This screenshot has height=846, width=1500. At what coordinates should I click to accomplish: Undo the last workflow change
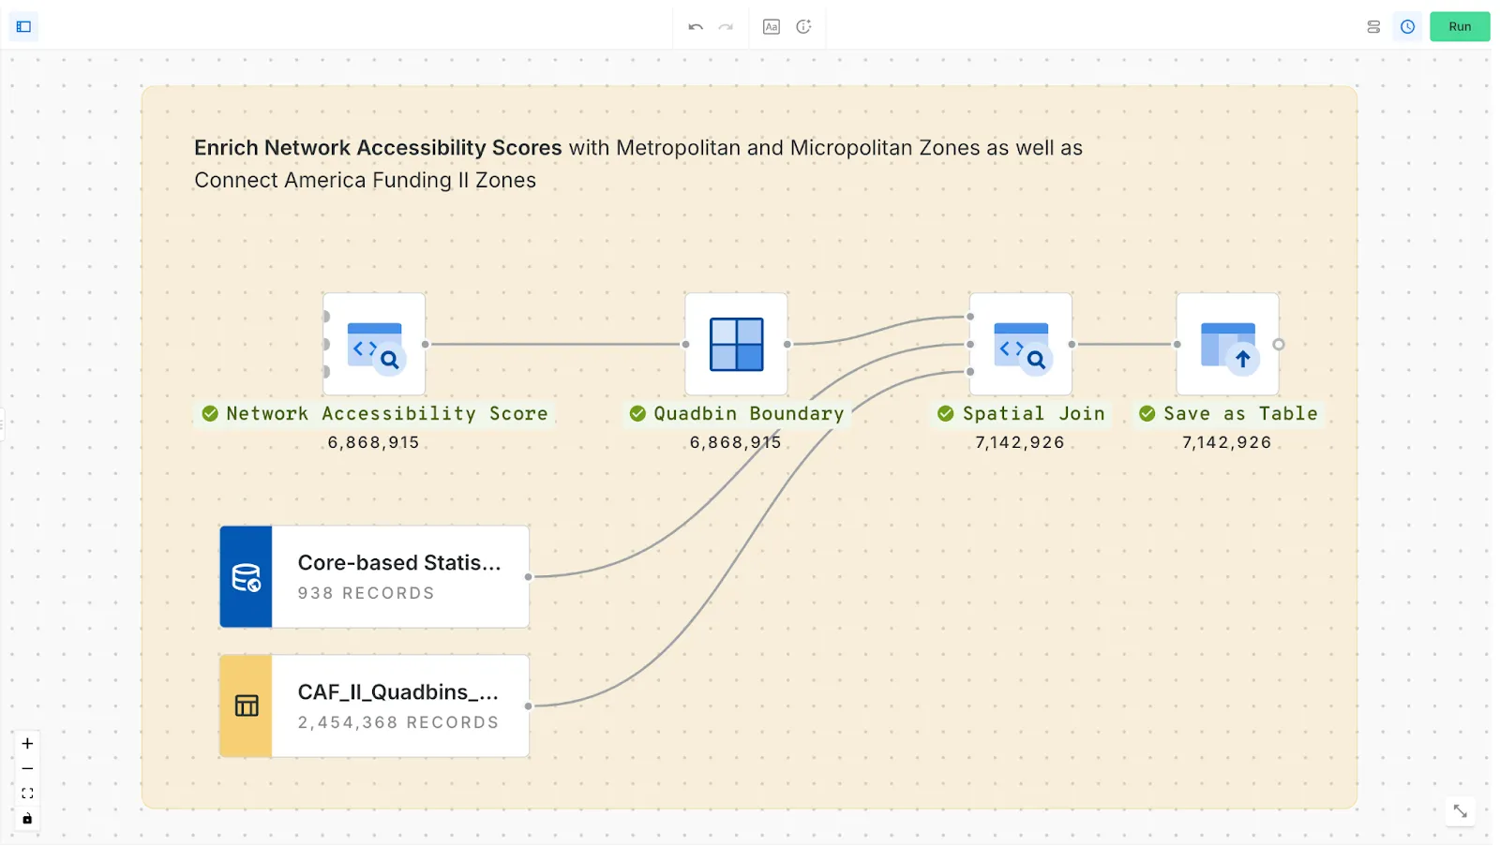click(695, 26)
